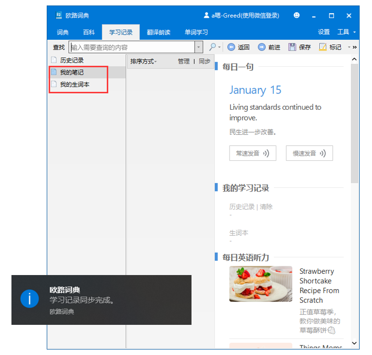Select the 我的笔记 document icon
The width and height of the screenshot is (372, 355).
(x=54, y=72)
